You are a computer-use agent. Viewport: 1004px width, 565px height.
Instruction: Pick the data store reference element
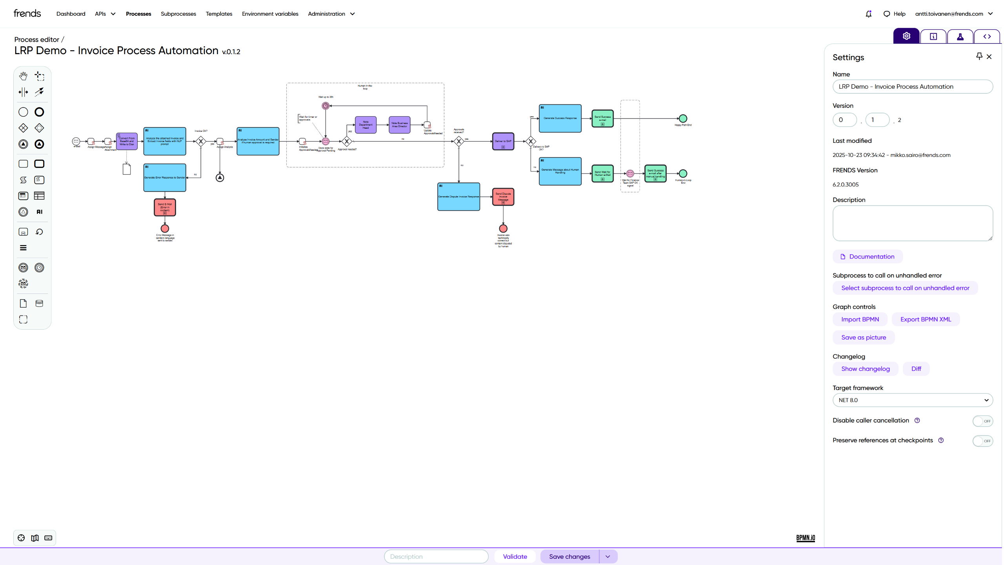click(39, 303)
